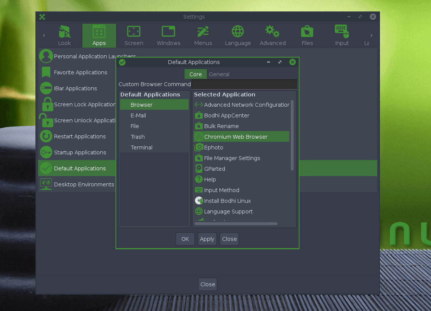Open the Look settings category icon

(64, 31)
